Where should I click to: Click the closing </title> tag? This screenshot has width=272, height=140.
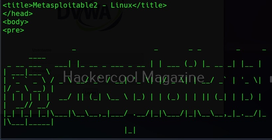[150, 5]
